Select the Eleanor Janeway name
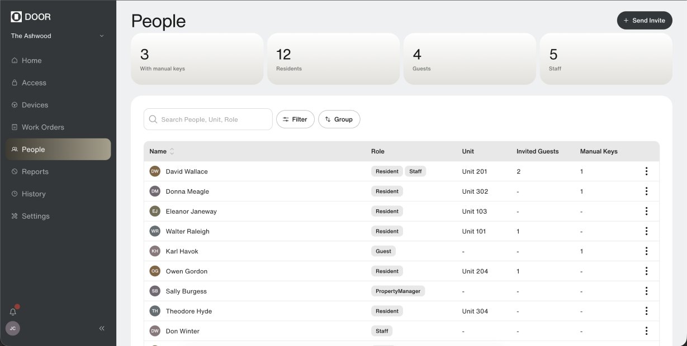The height and width of the screenshot is (346, 687). (x=191, y=212)
